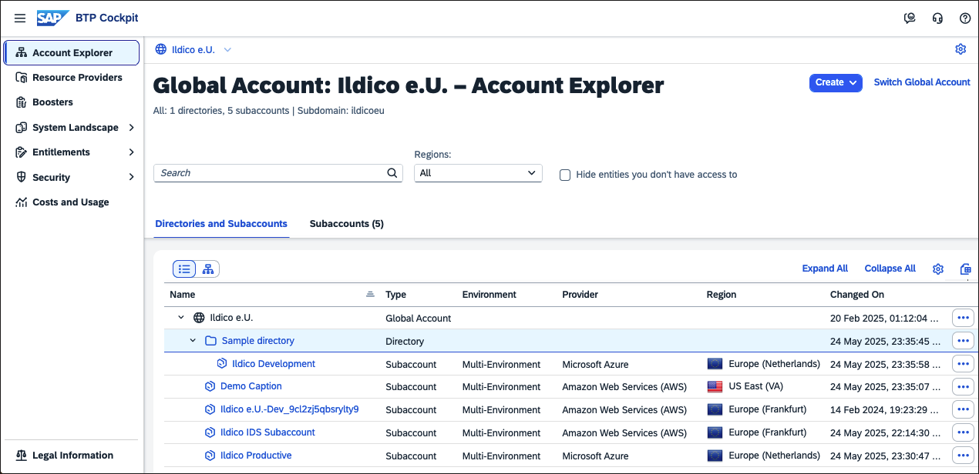Toggle Hide entities you don't have access to
Viewport: 979px width, 474px height.
(565, 175)
